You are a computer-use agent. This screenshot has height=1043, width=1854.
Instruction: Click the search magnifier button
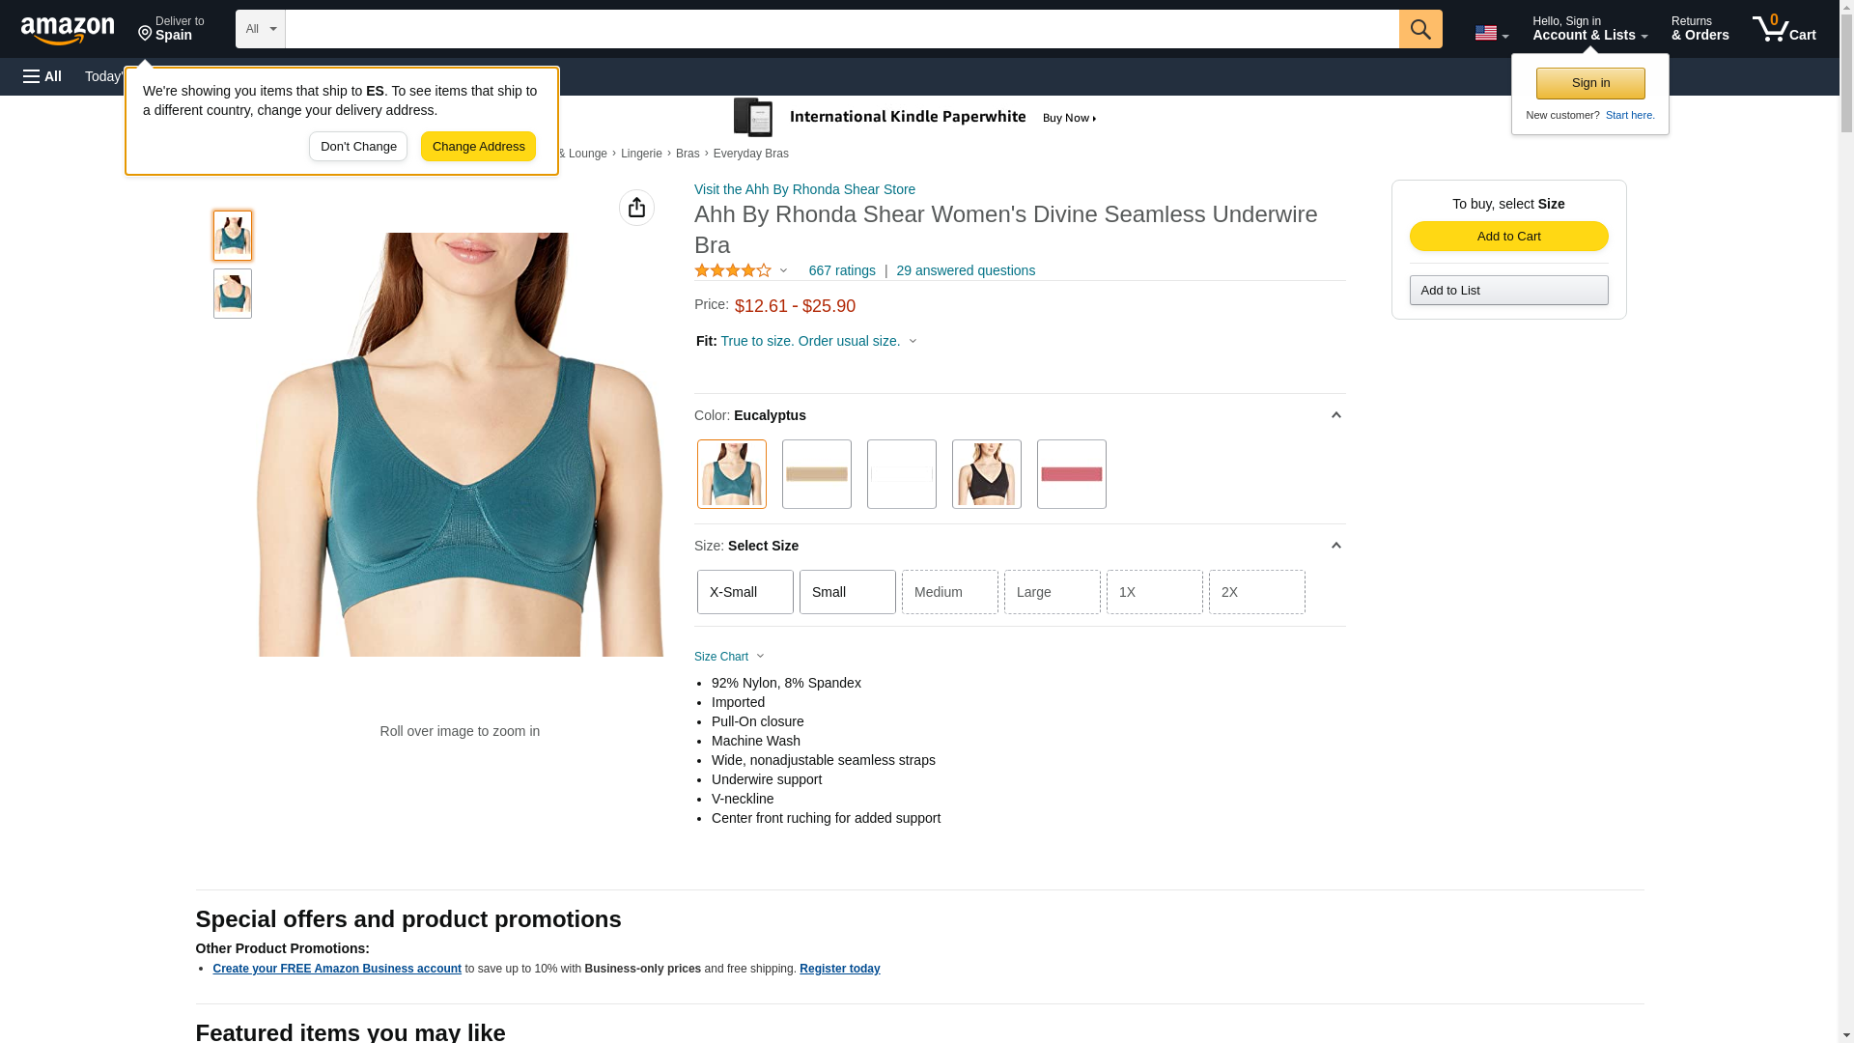(x=1419, y=29)
